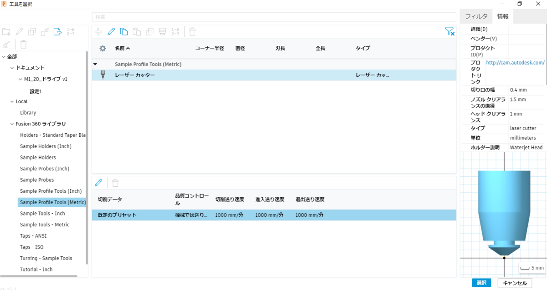The image size is (547, 290).
Task: Select Sample Profile Tools (Inch) library
Action: point(51,191)
